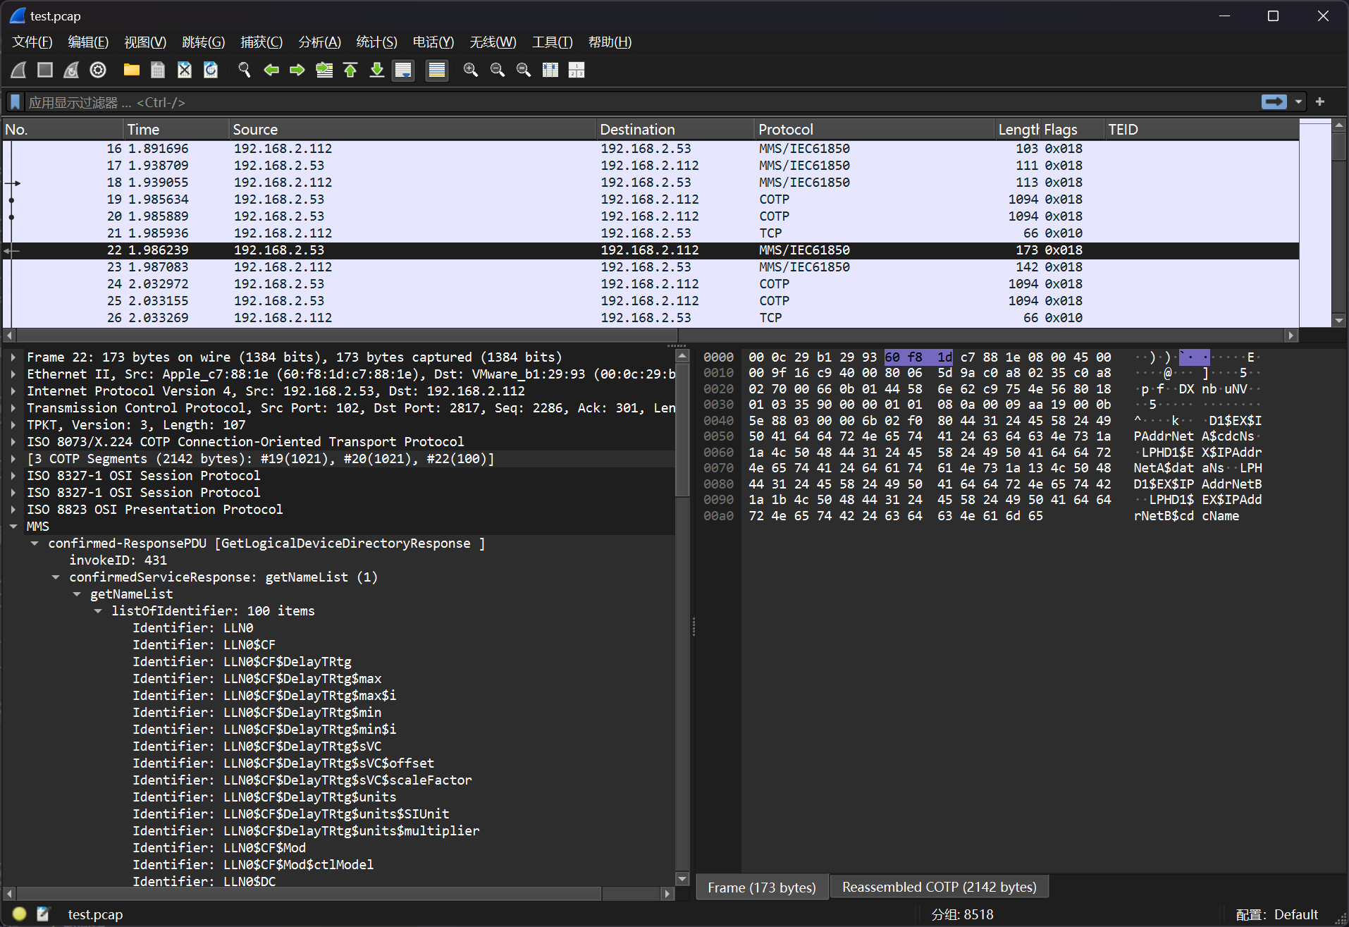The image size is (1349, 927).
Task: Find a packet with magnifier icon
Action: click(x=245, y=70)
